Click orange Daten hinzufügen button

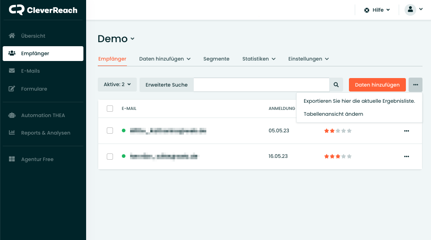point(377,85)
